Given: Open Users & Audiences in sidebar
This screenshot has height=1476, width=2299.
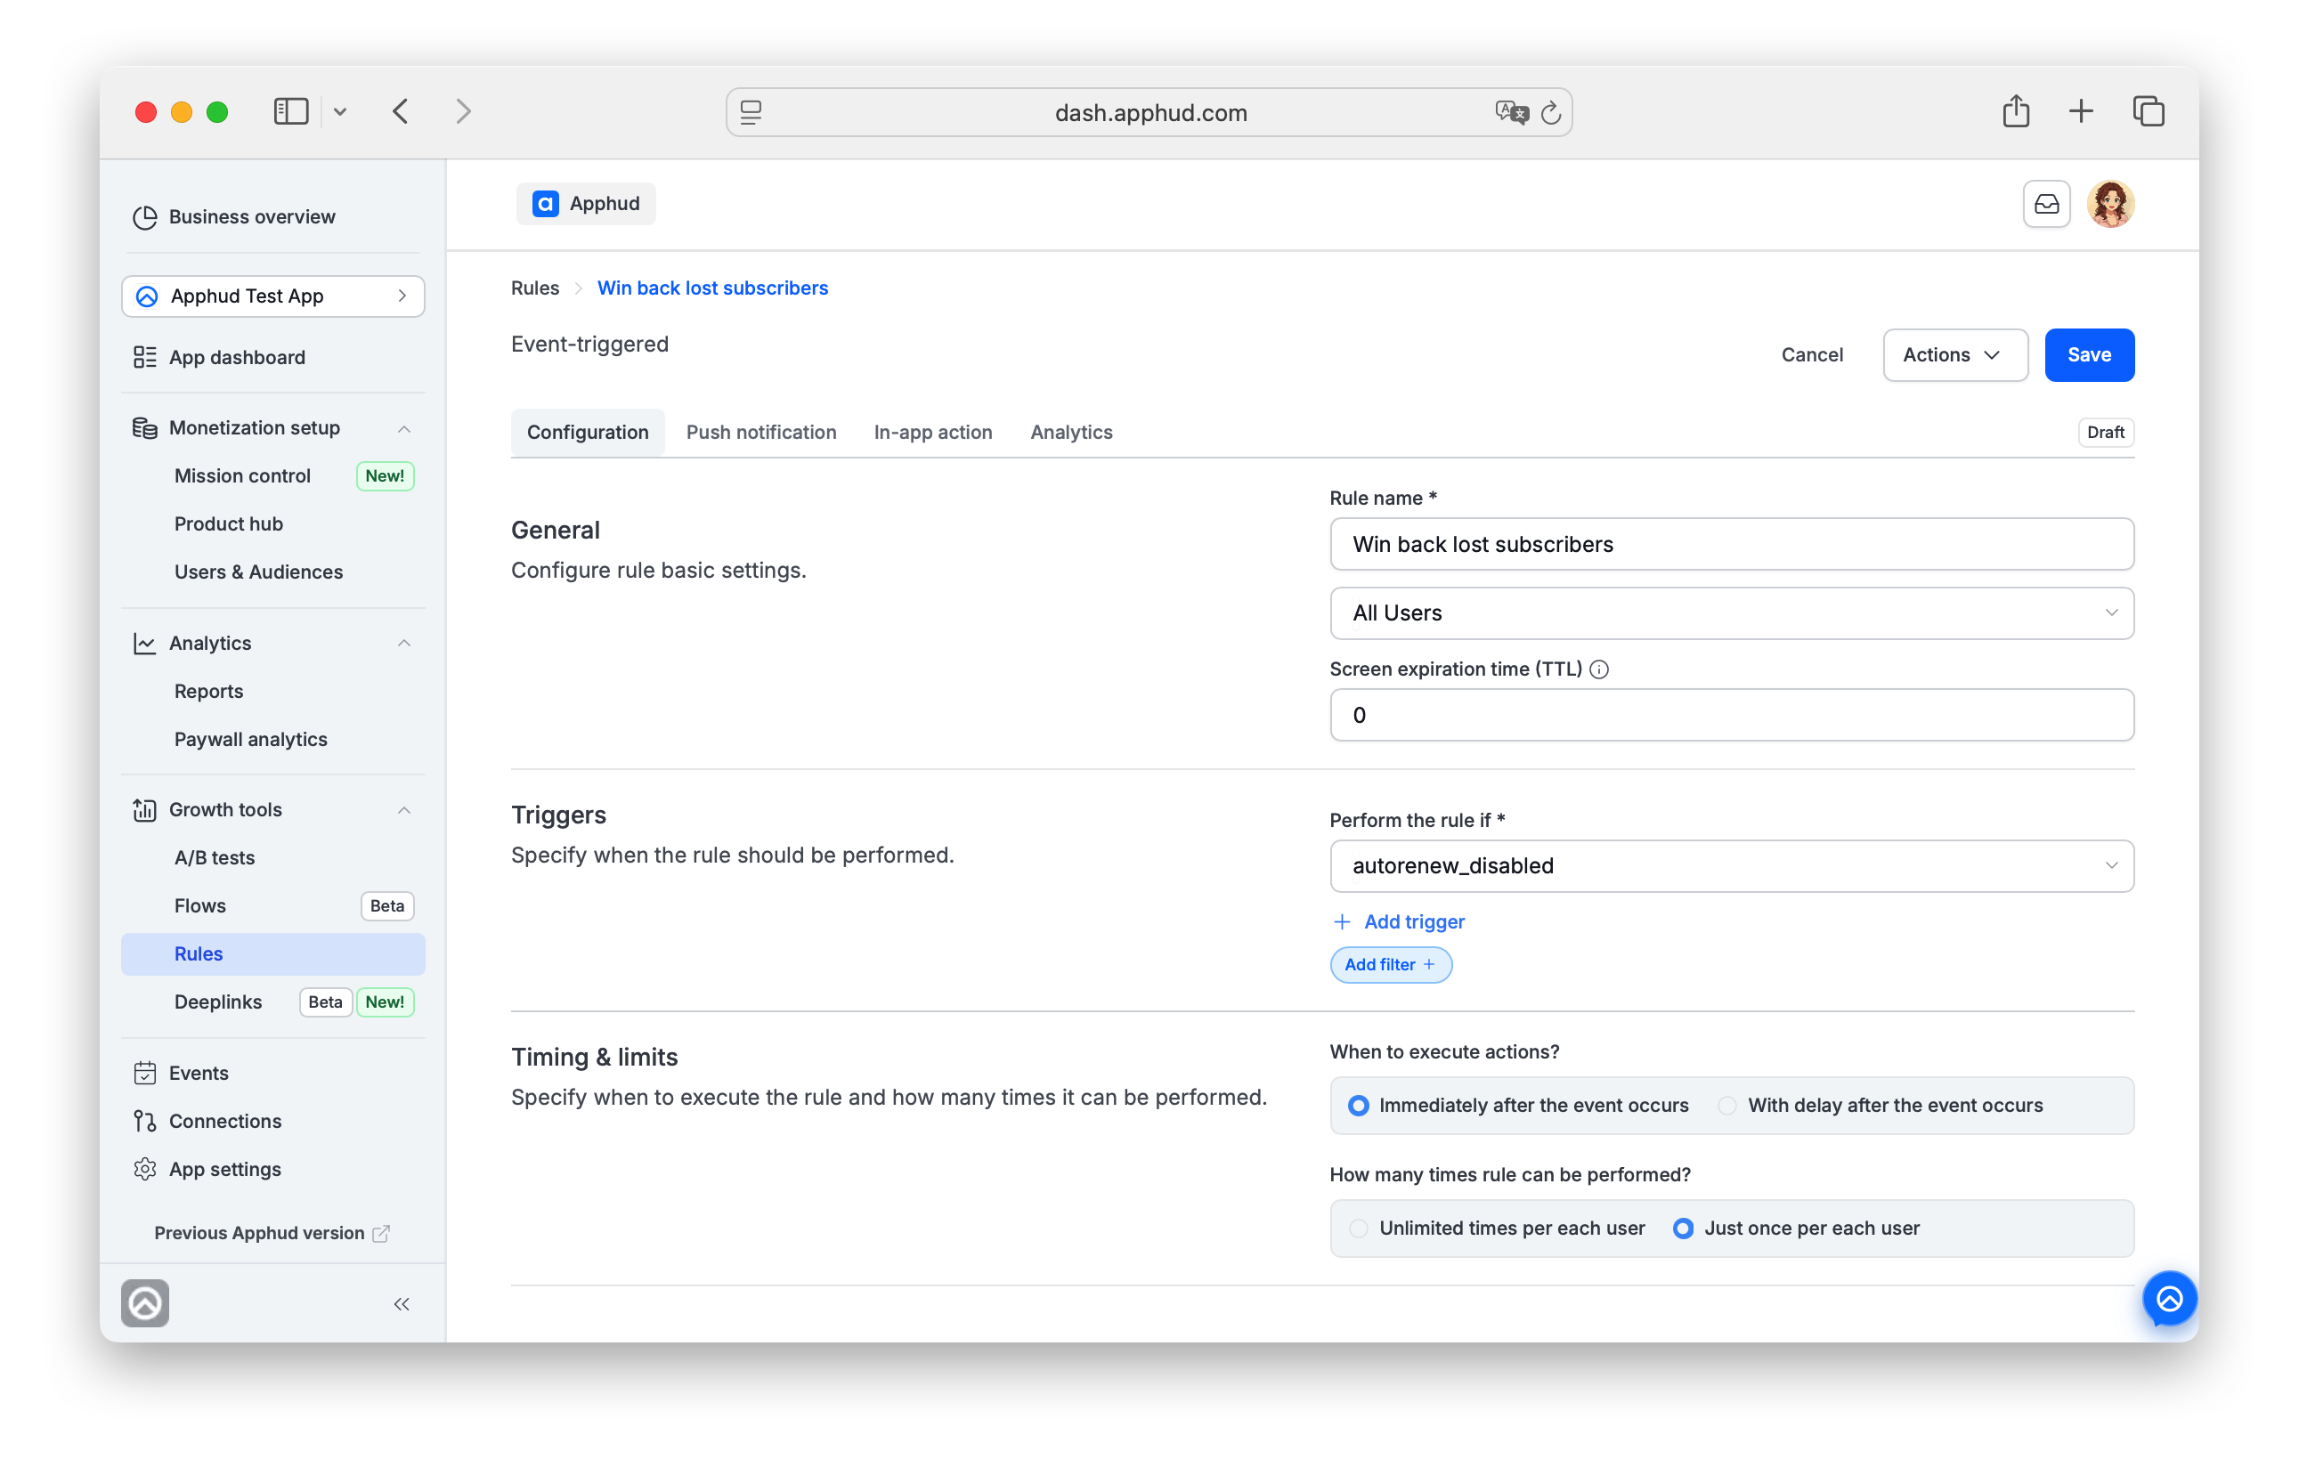Looking at the screenshot, I should [259, 572].
